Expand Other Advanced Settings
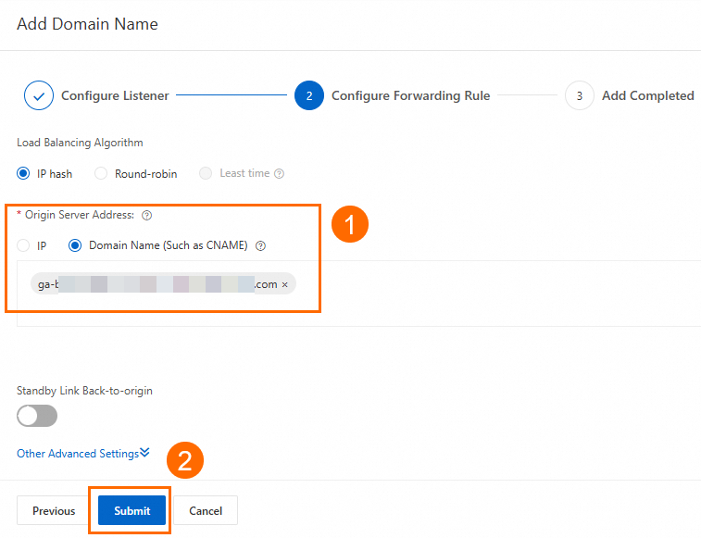The image size is (701, 538). click(x=78, y=454)
